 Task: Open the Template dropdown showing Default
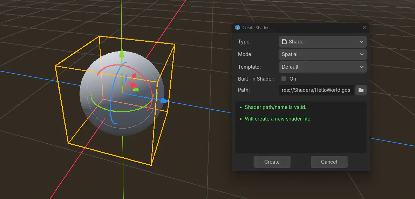click(322, 67)
